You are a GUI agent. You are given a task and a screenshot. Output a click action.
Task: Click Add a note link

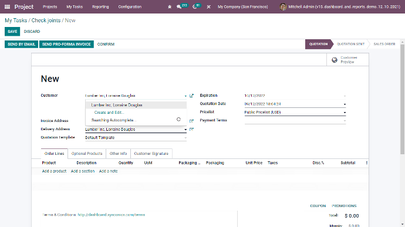pyautogui.click(x=108, y=171)
